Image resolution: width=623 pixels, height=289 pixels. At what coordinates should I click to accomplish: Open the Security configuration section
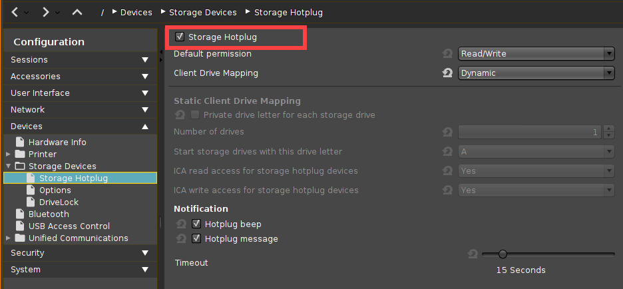click(80, 253)
